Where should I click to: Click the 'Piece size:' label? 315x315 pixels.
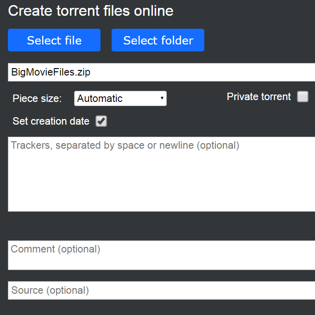[37, 99]
